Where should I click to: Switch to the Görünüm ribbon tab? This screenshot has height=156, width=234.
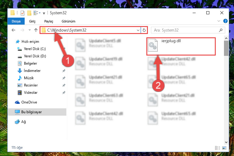[68, 21]
